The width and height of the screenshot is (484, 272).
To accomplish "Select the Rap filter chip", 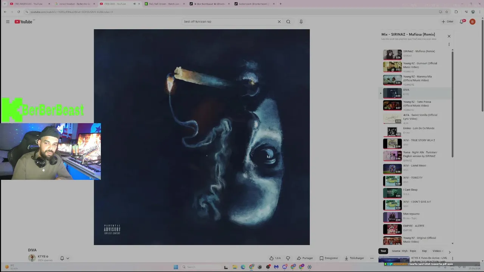I will point(424,251).
